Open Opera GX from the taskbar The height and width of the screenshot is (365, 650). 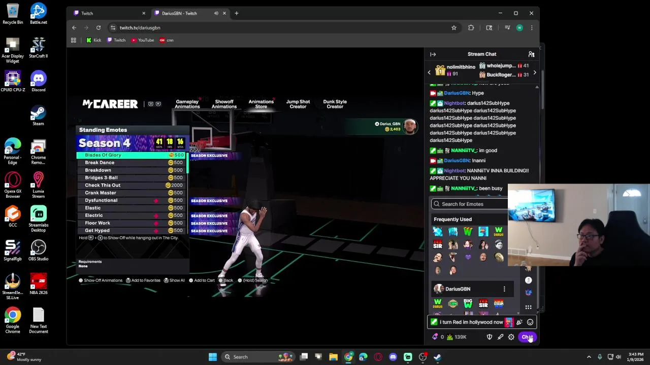(378, 357)
